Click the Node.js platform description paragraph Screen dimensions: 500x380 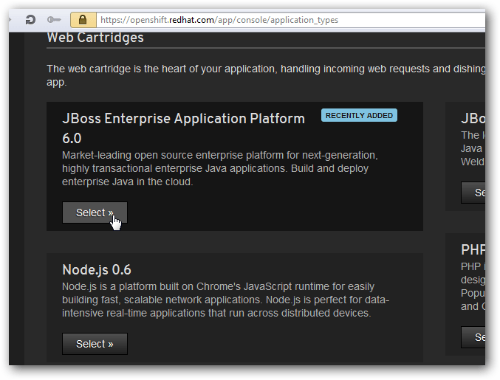(226, 300)
